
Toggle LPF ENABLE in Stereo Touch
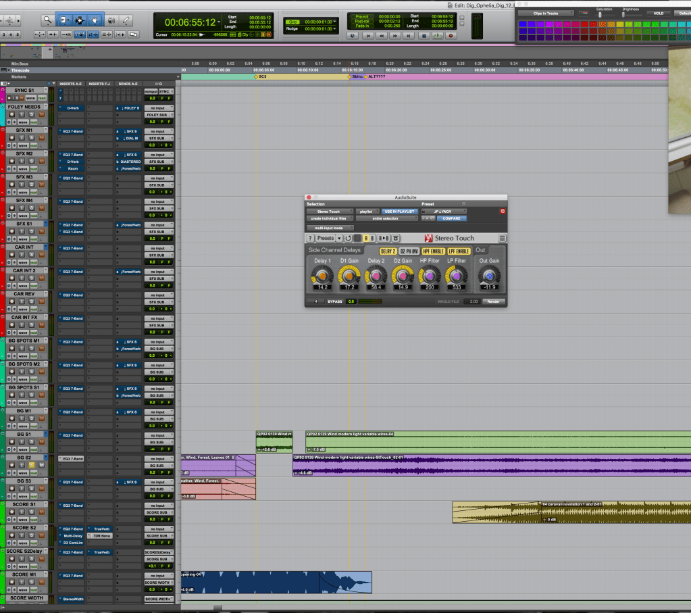(x=459, y=251)
